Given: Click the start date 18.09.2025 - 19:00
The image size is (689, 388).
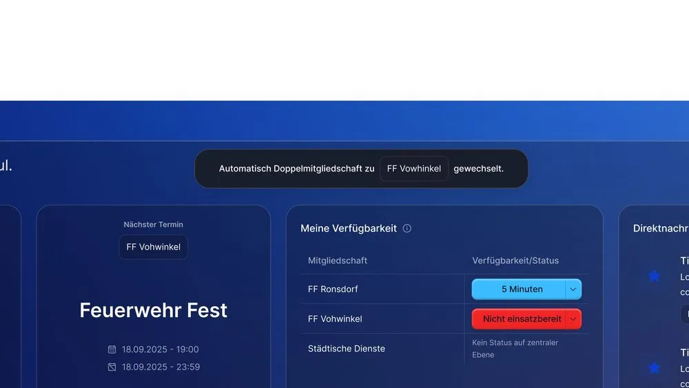Looking at the screenshot, I should (x=161, y=349).
